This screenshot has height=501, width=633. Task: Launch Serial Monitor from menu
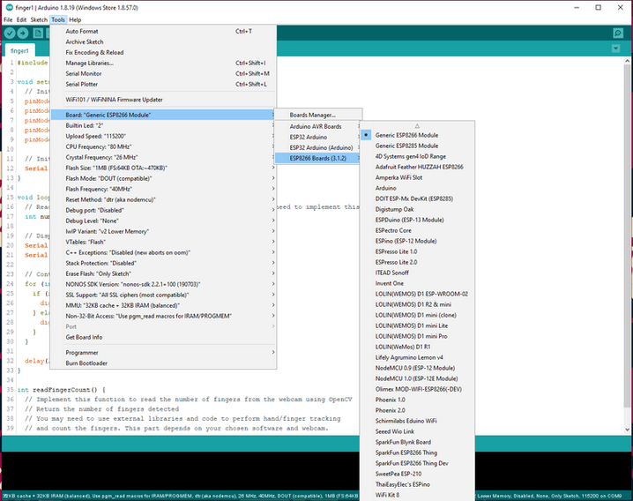[163, 73]
